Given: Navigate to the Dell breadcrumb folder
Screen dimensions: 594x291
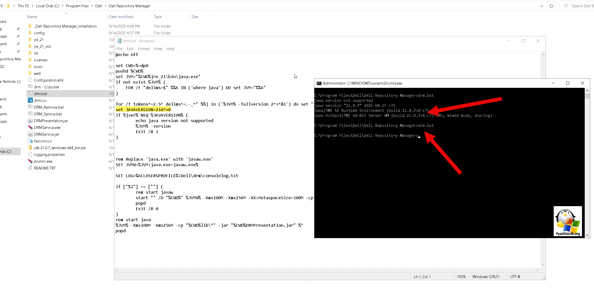Looking at the screenshot, I should [98, 6].
